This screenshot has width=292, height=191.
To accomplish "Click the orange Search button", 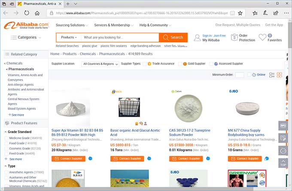I will [x=173, y=37].
